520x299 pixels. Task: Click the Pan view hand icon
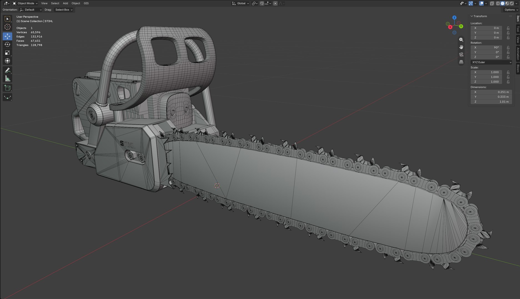coord(461,47)
